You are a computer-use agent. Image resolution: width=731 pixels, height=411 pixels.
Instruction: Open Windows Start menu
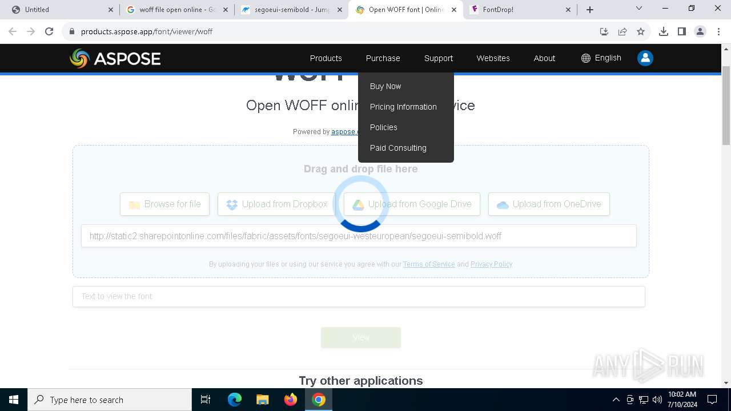[14, 400]
